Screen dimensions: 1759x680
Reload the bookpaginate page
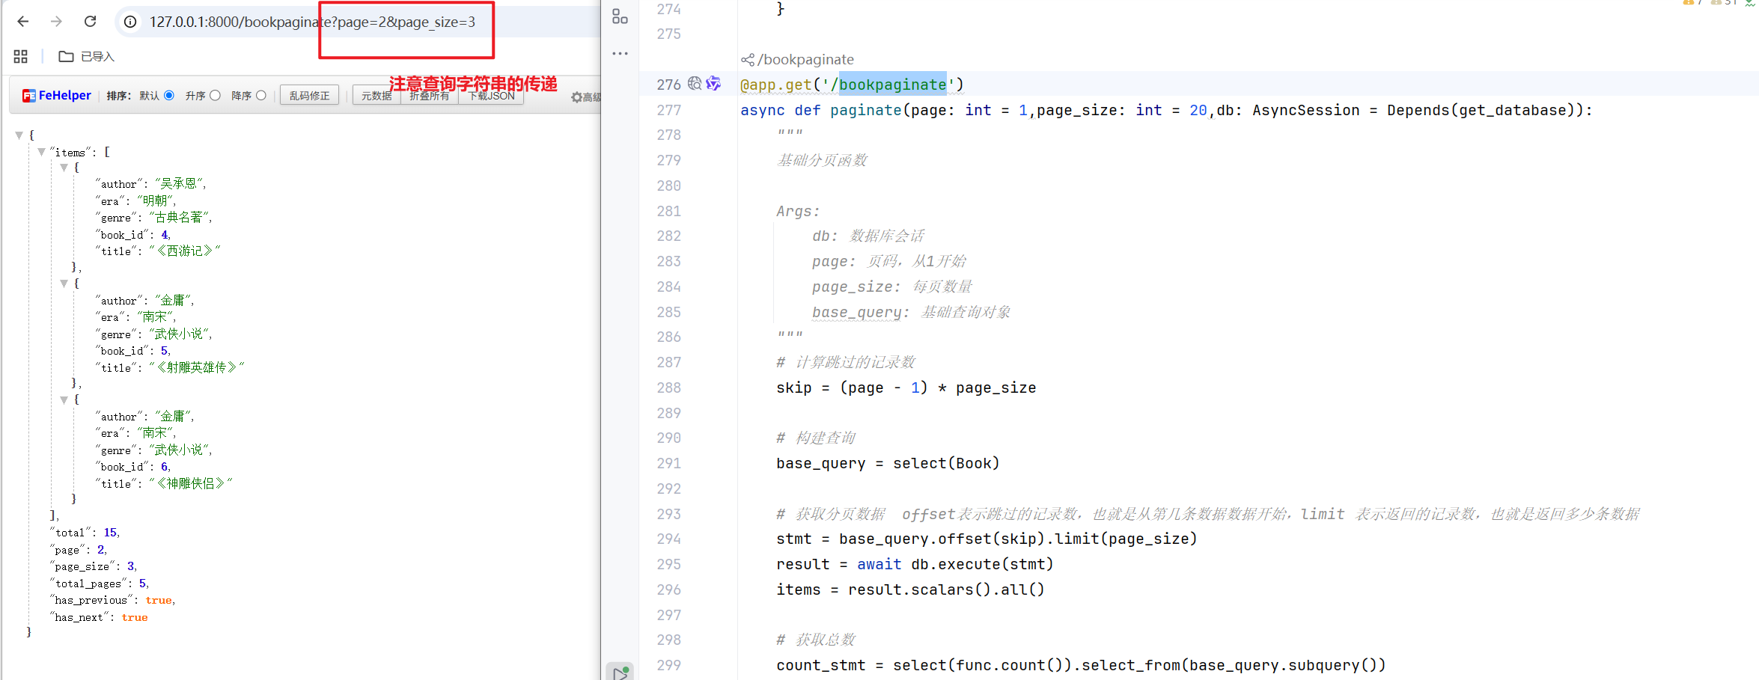click(90, 22)
